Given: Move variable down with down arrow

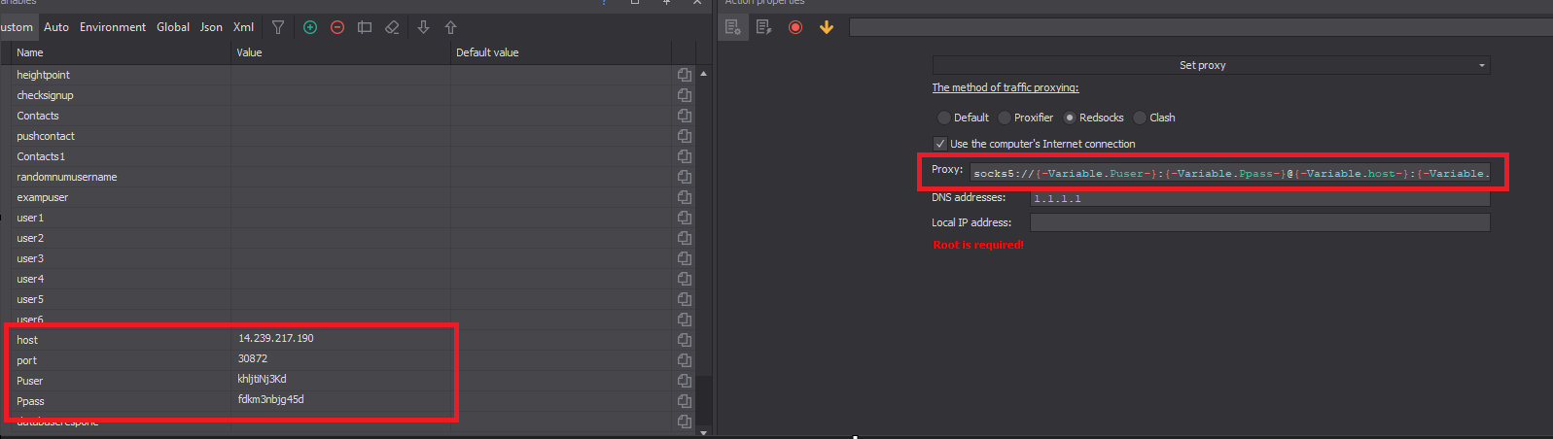Looking at the screenshot, I should 423,27.
